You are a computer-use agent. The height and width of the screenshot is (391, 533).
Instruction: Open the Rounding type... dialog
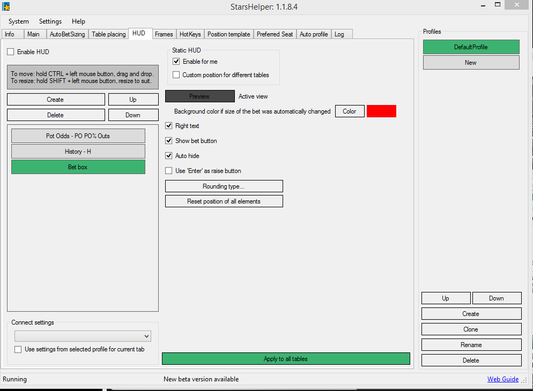tap(224, 186)
